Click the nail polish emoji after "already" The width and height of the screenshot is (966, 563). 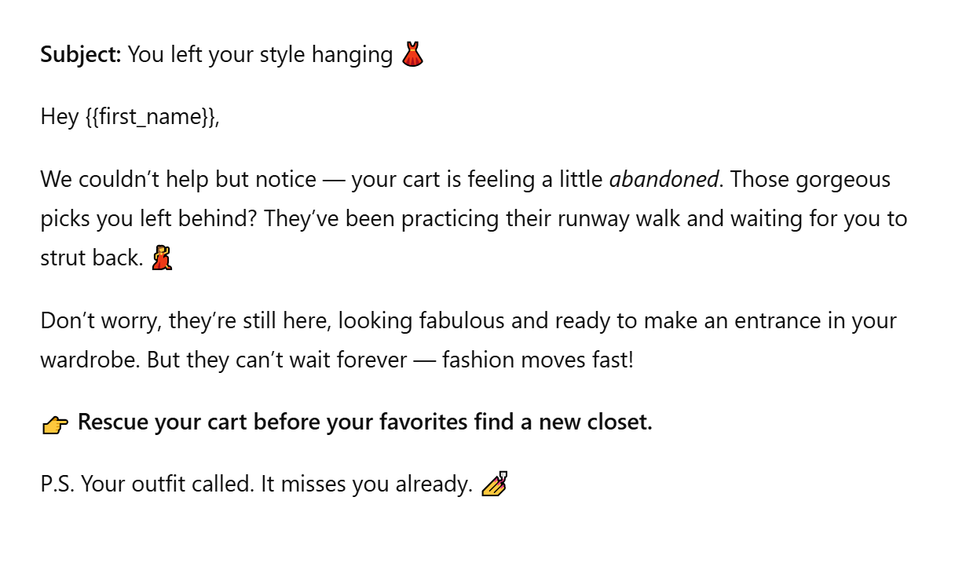(x=494, y=484)
